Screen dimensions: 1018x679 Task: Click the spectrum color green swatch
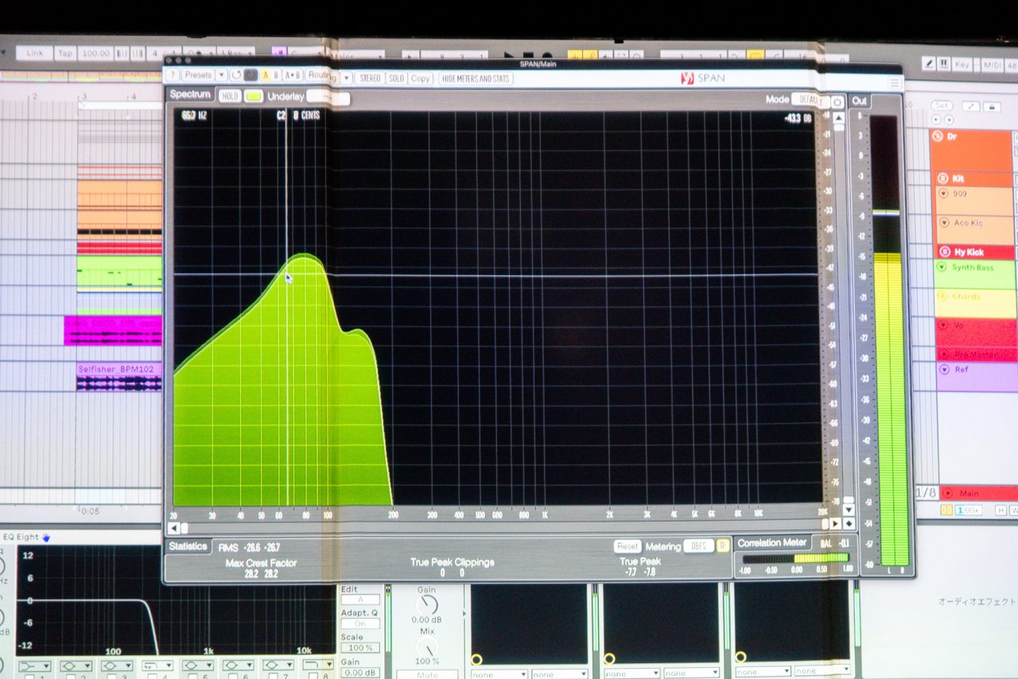[254, 96]
